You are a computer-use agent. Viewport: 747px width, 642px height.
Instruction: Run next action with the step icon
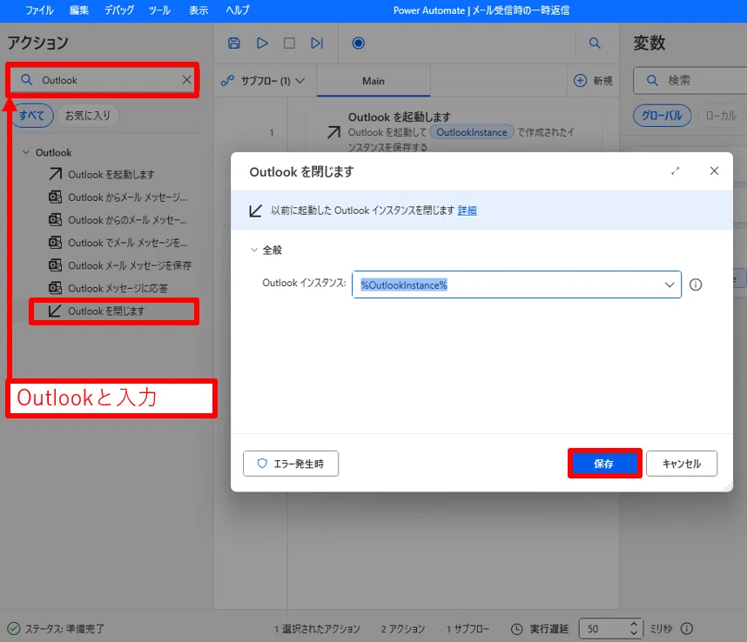(x=317, y=43)
